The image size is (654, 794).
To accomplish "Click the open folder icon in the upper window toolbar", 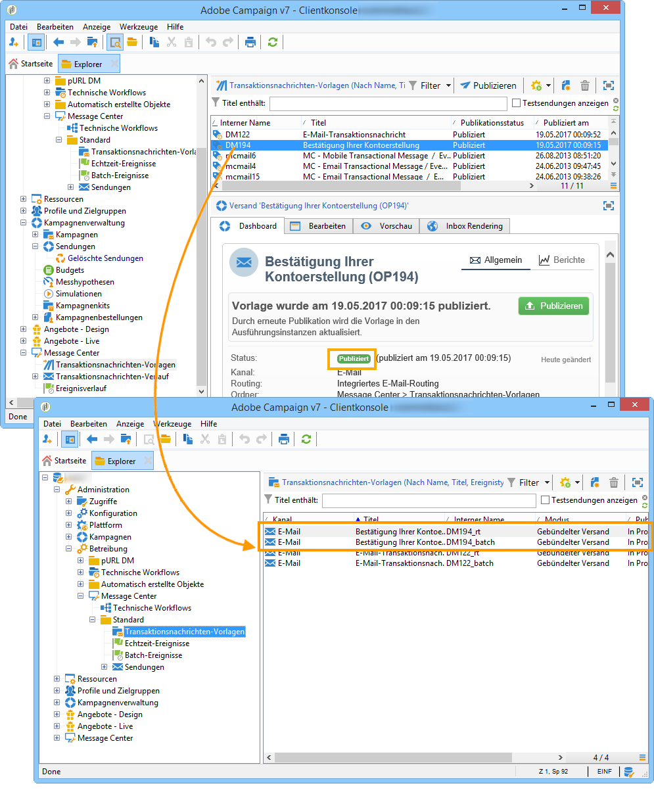I will pos(132,42).
